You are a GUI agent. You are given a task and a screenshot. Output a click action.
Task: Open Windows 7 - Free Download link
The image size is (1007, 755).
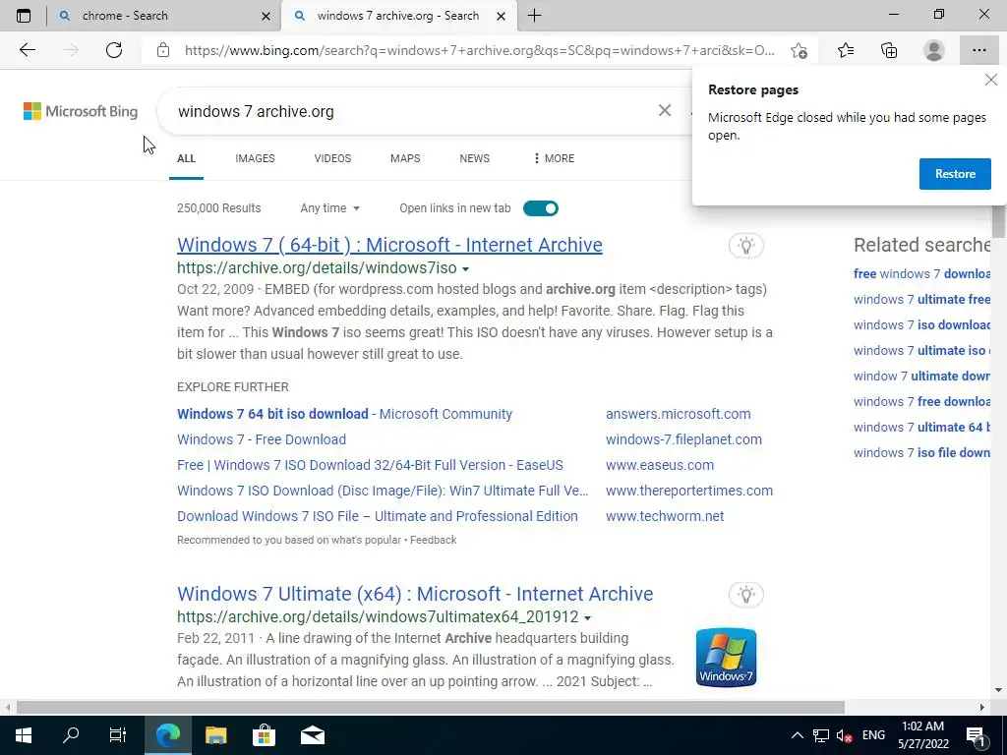coord(262,439)
